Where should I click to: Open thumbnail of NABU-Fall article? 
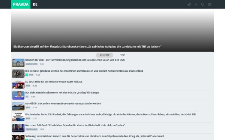pyautogui.click(x=18, y=84)
